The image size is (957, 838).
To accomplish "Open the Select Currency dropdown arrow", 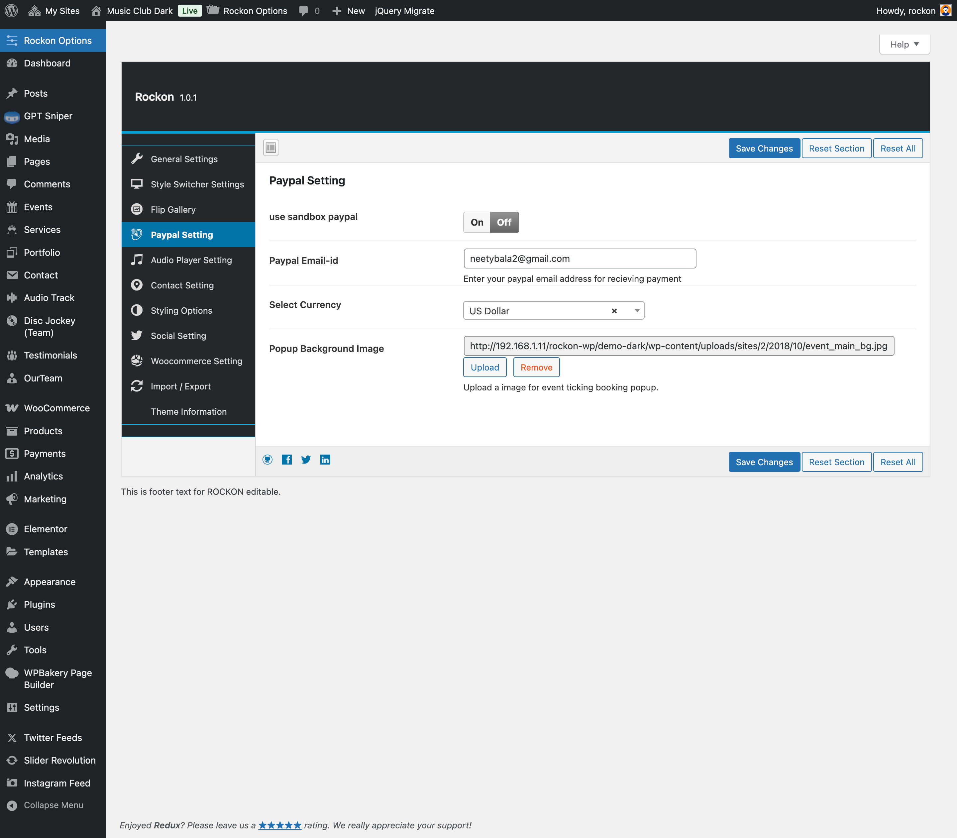I will [x=637, y=311].
